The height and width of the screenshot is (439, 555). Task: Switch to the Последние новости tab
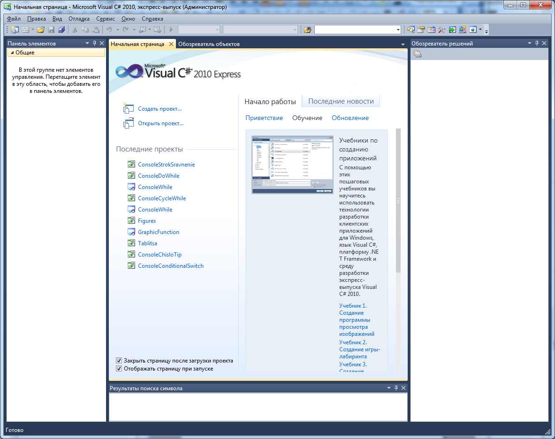[341, 101]
